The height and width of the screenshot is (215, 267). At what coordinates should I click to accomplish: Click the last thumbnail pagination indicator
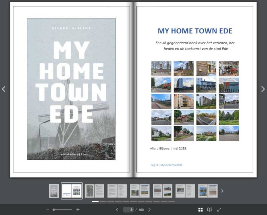(172, 202)
